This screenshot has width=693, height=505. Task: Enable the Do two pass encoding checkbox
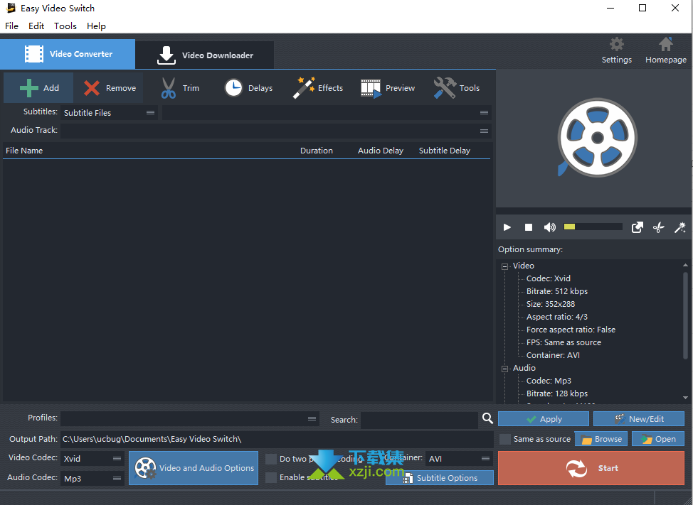[271, 459]
